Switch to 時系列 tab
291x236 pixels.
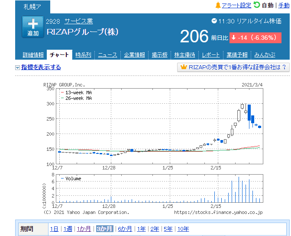point(83,55)
